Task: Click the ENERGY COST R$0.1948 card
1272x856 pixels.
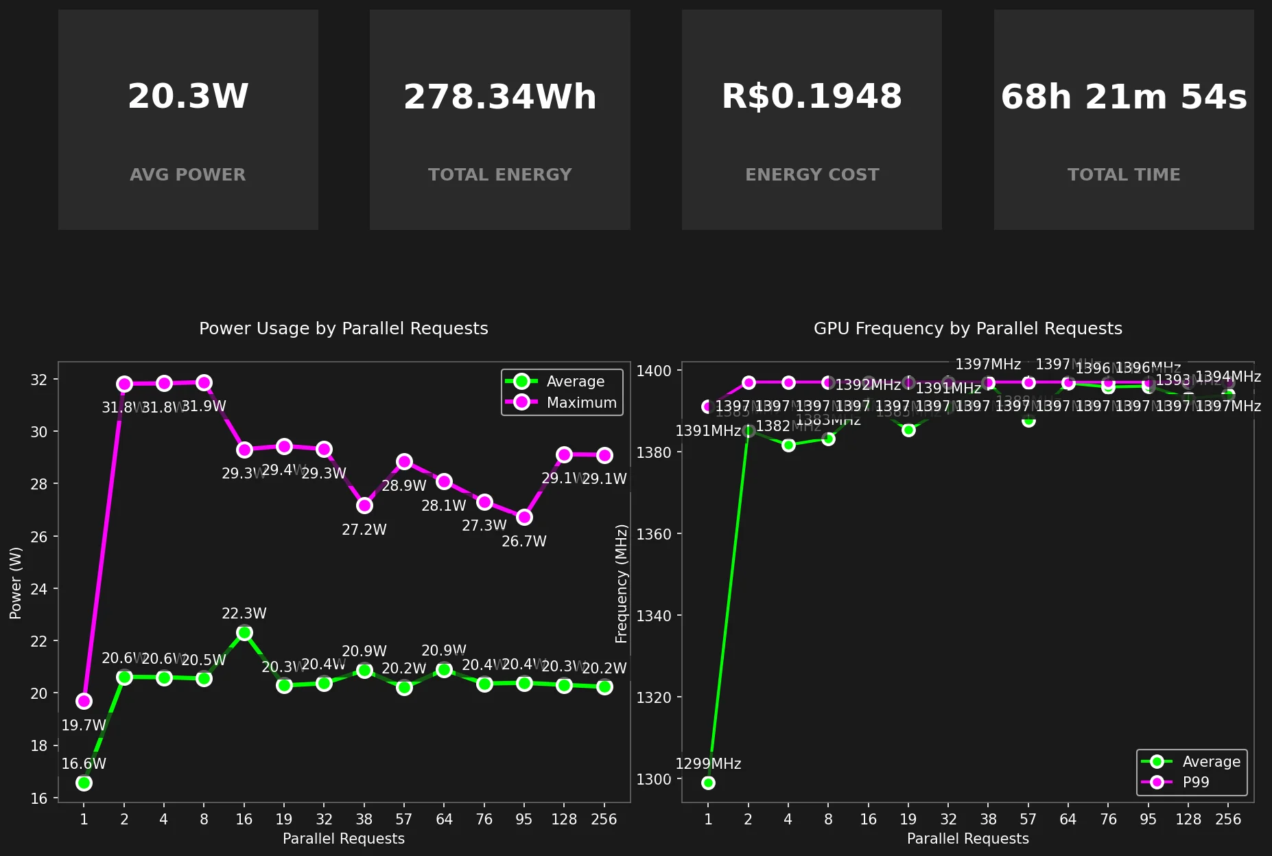Action: click(812, 119)
